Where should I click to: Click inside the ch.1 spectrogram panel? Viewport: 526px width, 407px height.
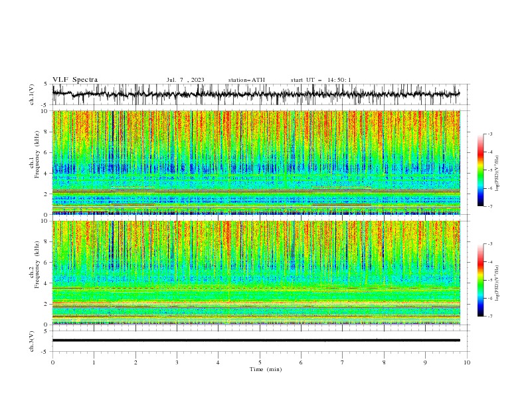(x=256, y=162)
